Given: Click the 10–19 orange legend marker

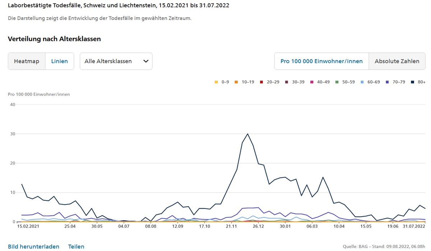Looking at the screenshot, I should (236, 82).
